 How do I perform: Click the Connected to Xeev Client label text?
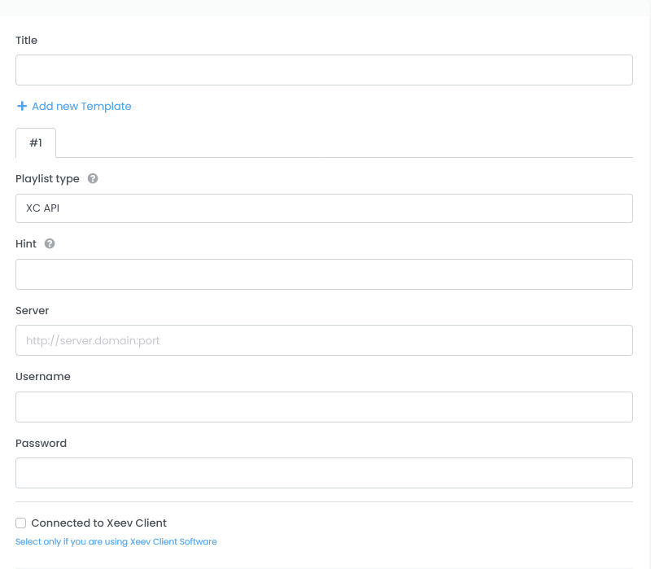98,523
